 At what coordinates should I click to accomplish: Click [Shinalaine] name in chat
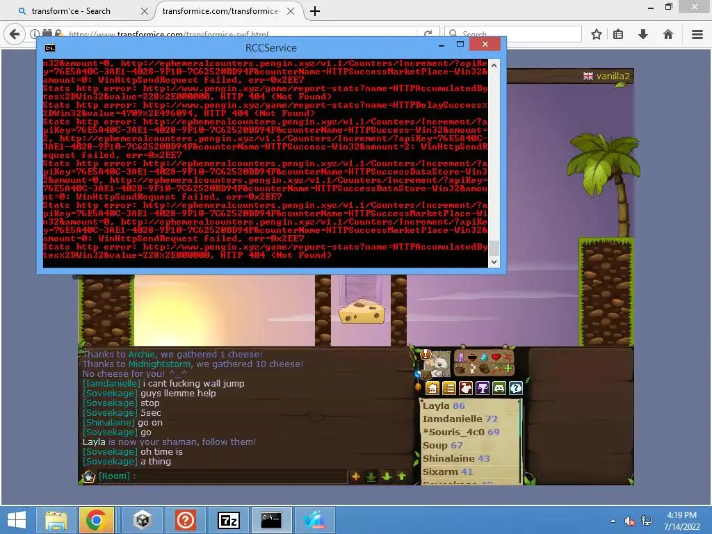[x=108, y=422]
